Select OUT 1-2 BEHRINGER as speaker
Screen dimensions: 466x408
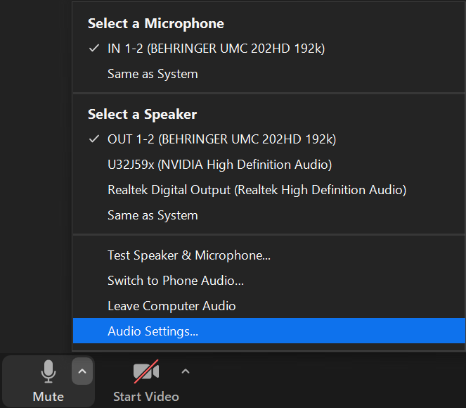[221, 139]
